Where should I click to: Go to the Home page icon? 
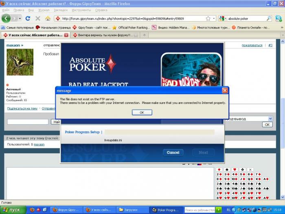[x=48, y=18]
